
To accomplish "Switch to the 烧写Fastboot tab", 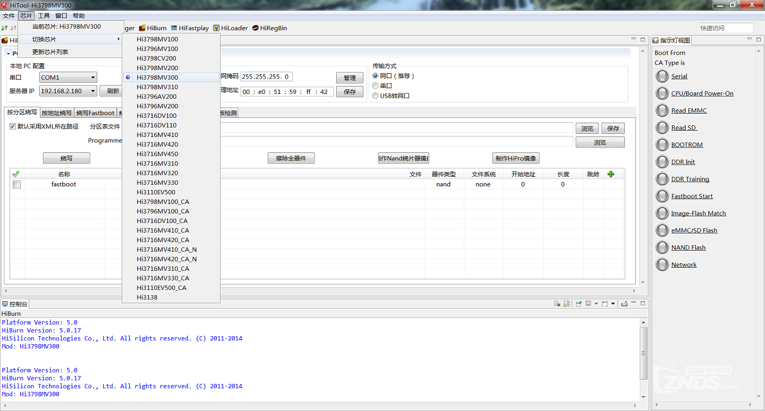I will [x=95, y=113].
